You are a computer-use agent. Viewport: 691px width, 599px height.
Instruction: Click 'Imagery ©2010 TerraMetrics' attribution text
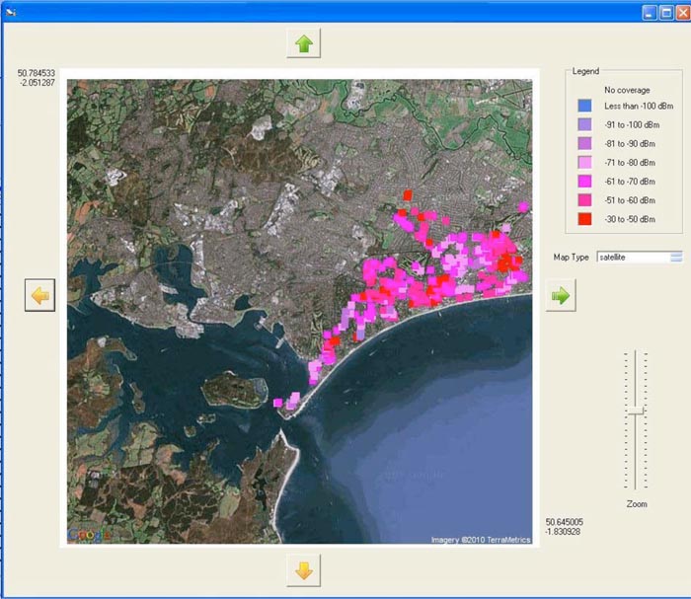[x=481, y=540]
